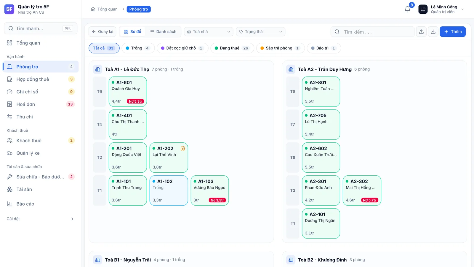Open Sửa chữa - Bảo dưỡng in sidebar
Image resolution: width=474 pixels, height=267 pixels.
(x=41, y=177)
